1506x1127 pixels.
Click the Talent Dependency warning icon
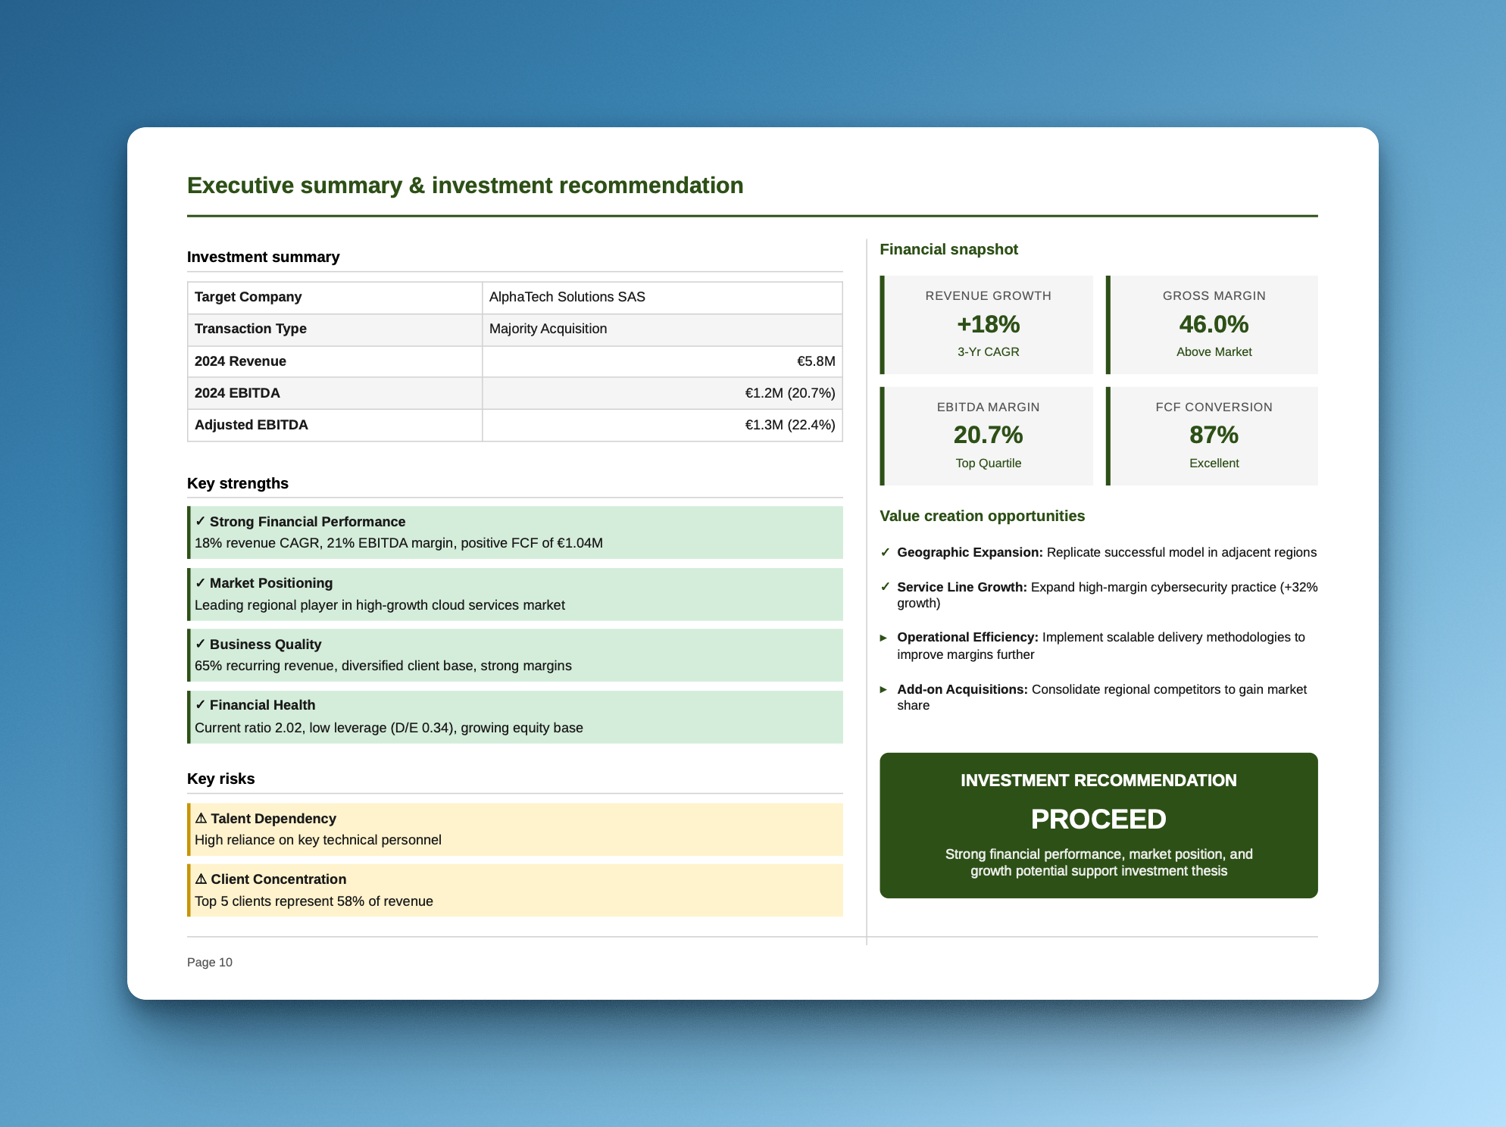point(202,819)
